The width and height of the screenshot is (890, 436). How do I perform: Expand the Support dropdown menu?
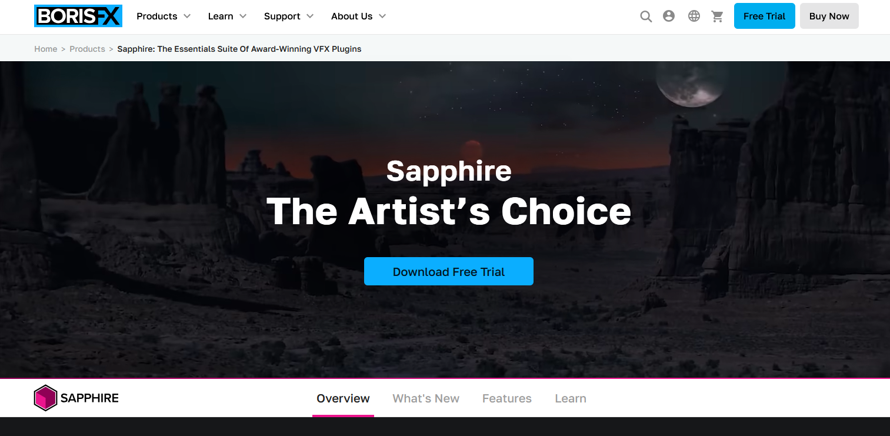pyautogui.click(x=289, y=16)
